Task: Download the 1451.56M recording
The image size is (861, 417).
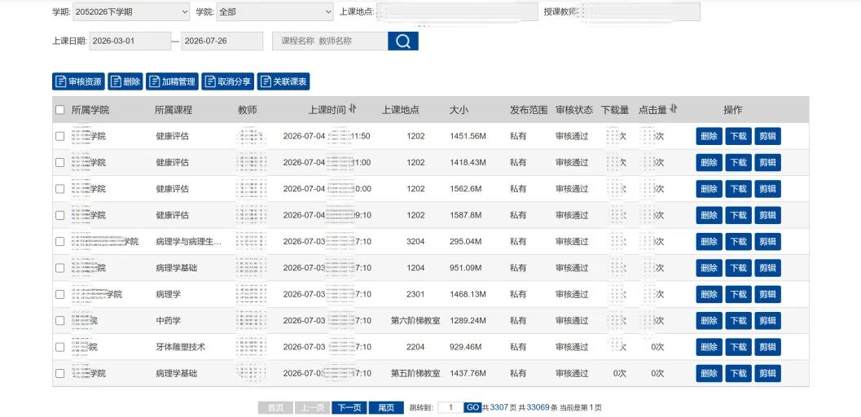Action: pos(738,136)
